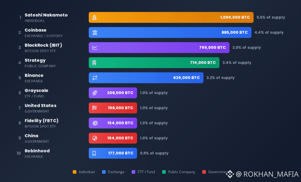Select the United States name label
The width and height of the screenshot is (301, 182).
[40, 106]
